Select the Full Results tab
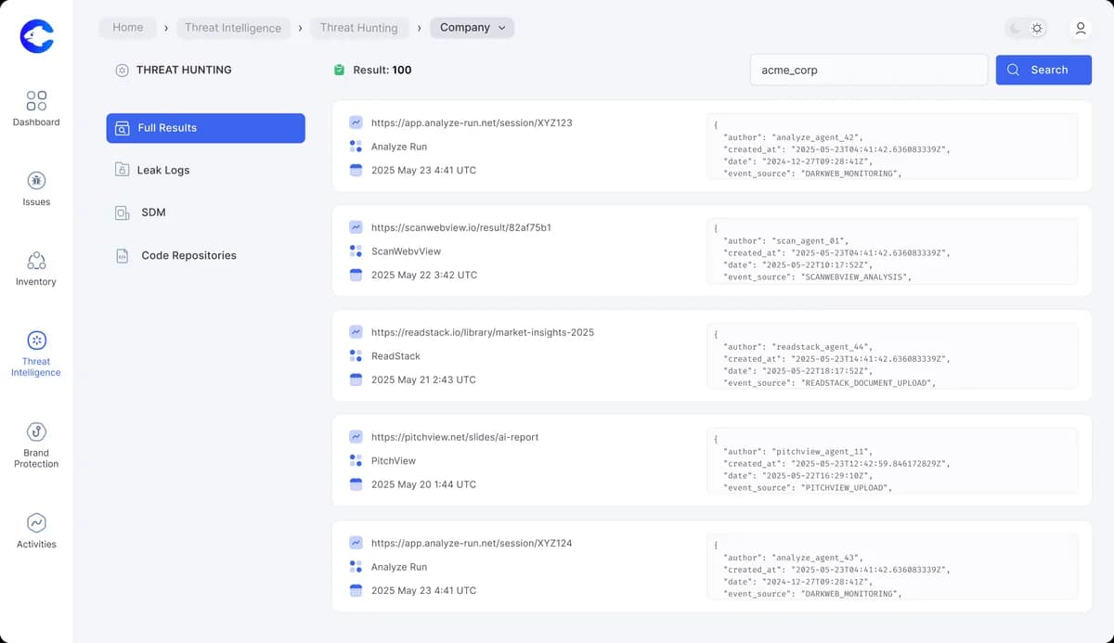 205,128
